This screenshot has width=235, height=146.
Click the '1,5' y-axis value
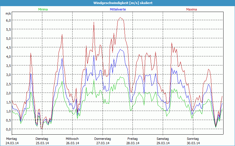[9, 102]
